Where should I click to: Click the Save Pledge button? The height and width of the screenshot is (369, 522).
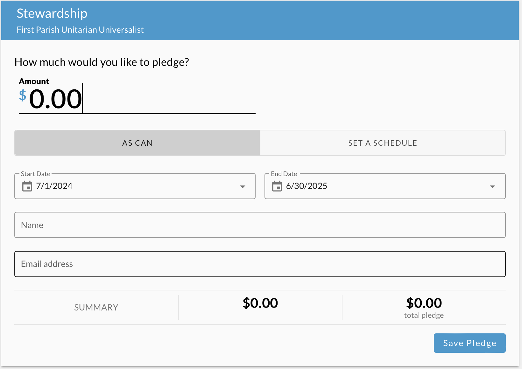[x=469, y=343]
